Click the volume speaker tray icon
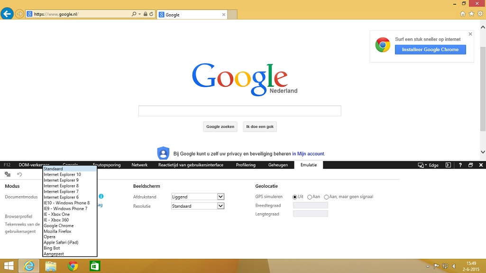The image size is (486, 273). coord(454,266)
